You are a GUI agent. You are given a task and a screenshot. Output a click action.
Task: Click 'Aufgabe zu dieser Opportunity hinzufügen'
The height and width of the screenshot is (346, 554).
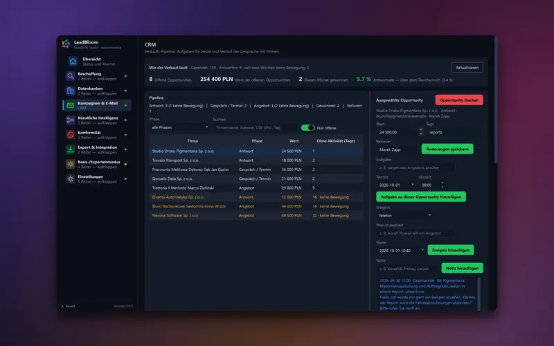click(421, 197)
